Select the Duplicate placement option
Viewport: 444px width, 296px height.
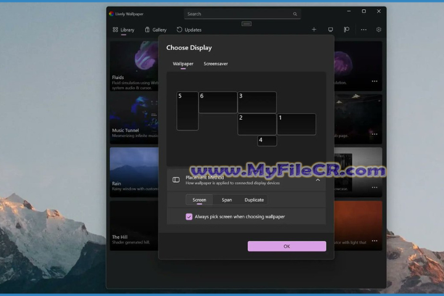click(x=254, y=200)
